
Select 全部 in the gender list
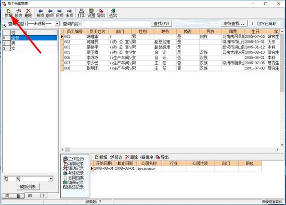tap(34, 38)
